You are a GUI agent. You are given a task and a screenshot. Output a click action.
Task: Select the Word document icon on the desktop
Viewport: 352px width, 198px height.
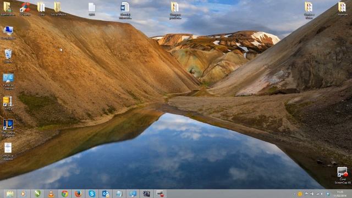click(125, 10)
